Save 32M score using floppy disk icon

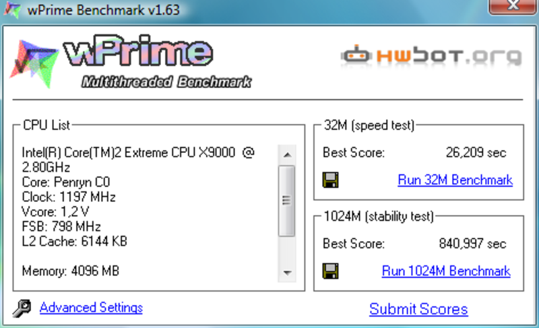[330, 180]
